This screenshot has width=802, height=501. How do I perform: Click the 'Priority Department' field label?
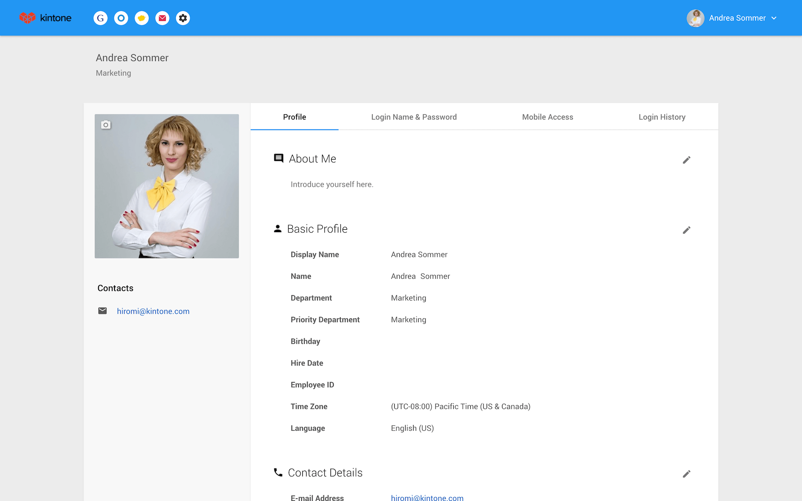tap(325, 319)
